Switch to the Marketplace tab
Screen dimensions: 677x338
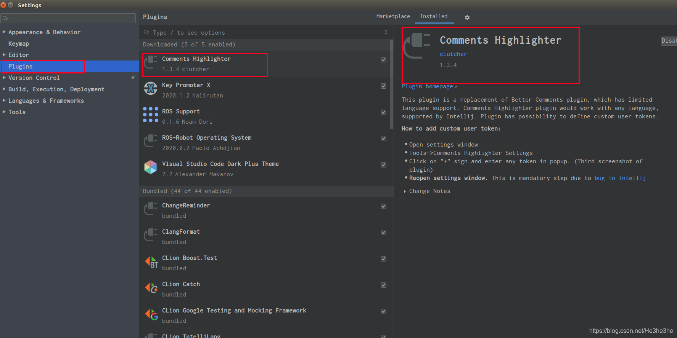tap(393, 16)
